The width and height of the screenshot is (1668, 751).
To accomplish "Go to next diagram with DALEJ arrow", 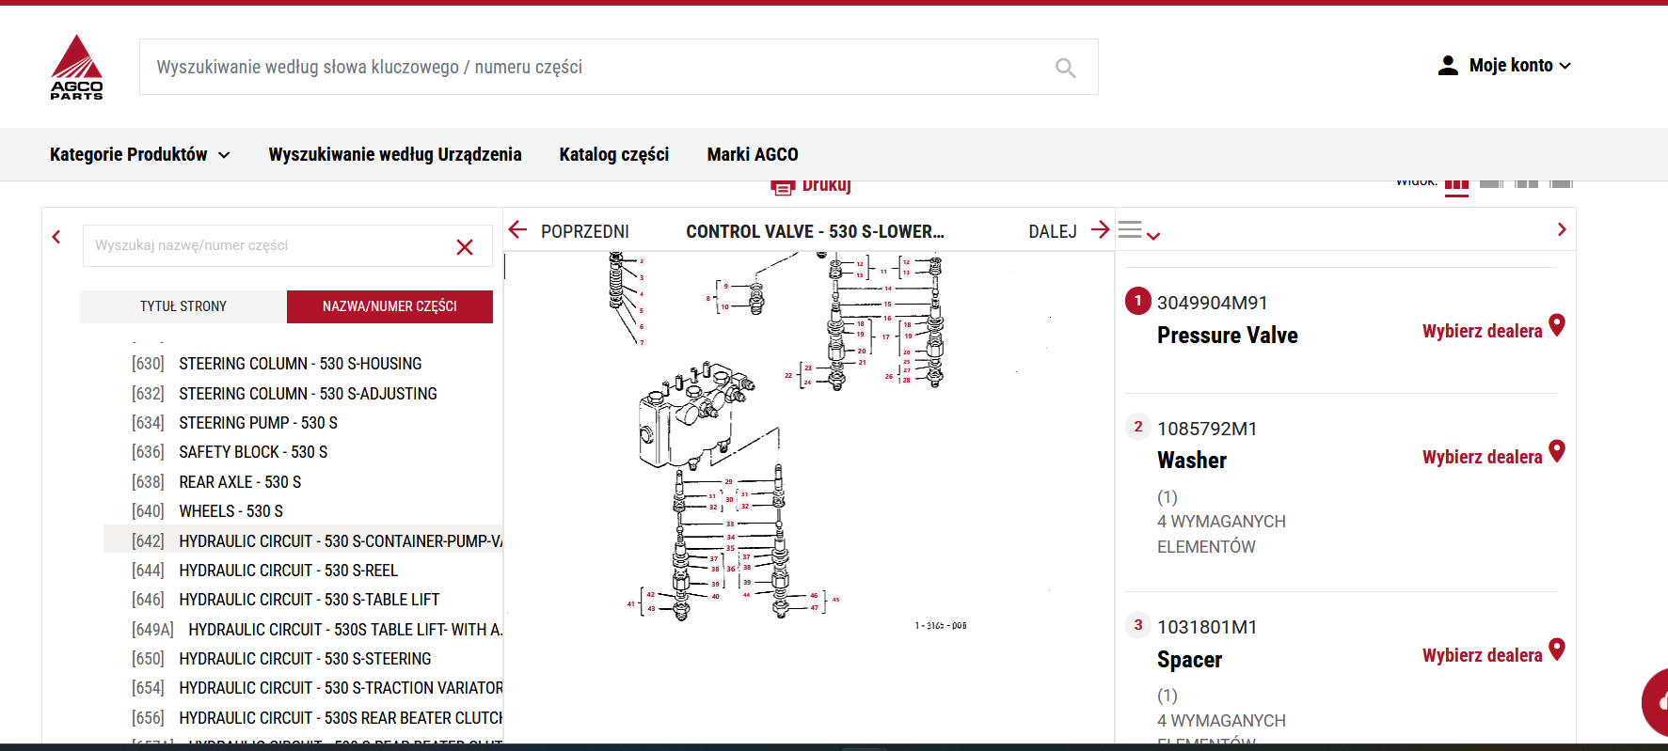I will 1100,230.
